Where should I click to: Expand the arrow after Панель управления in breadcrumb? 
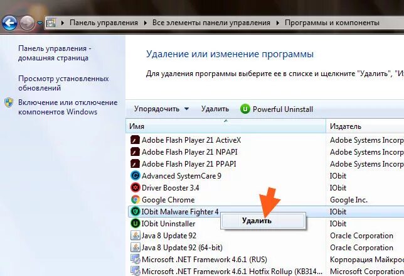tap(145, 23)
